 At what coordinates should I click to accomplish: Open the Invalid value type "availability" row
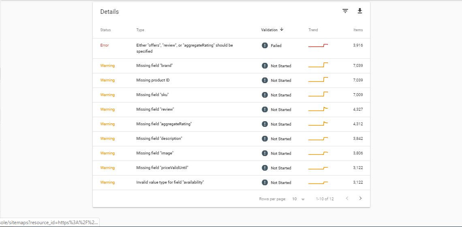(x=231, y=183)
